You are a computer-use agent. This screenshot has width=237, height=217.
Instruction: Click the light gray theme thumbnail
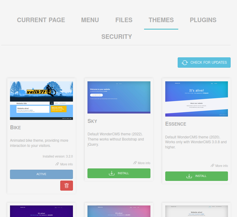(x=196, y=211)
